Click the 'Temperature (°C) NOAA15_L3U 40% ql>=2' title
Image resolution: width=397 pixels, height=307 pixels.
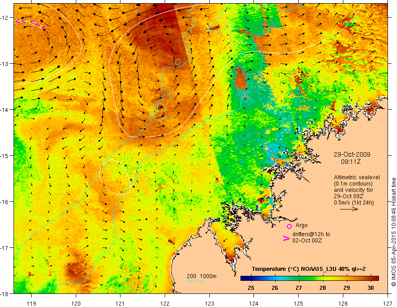[309, 269]
